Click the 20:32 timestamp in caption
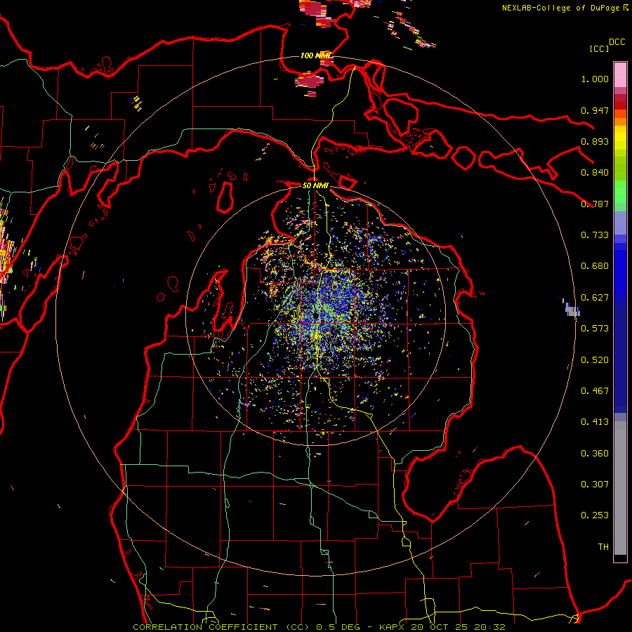The image size is (632, 632). click(x=489, y=627)
